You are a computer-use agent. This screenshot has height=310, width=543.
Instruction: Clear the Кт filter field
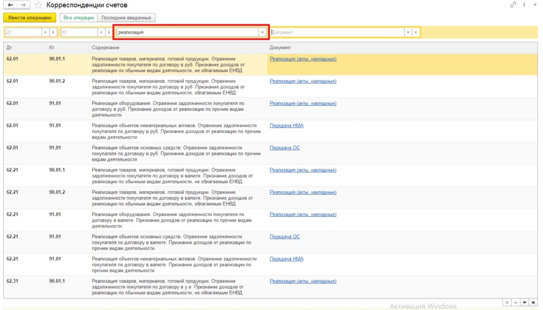(x=109, y=32)
